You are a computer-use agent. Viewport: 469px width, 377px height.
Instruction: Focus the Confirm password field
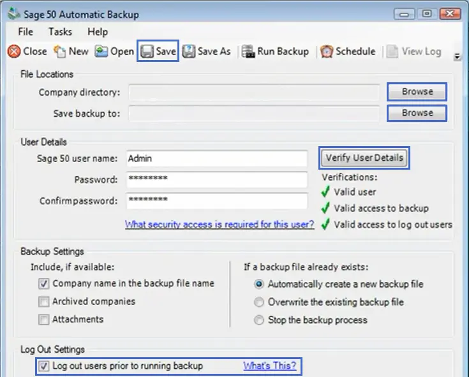pyautogui.click(x=217, y=201)
